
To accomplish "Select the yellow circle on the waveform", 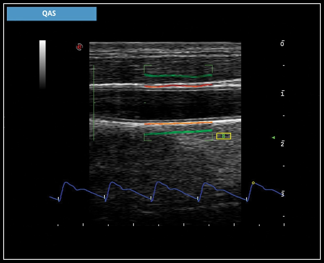I will pos(253,183).
